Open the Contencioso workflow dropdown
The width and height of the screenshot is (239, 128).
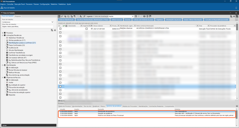(x=52, y=22)
